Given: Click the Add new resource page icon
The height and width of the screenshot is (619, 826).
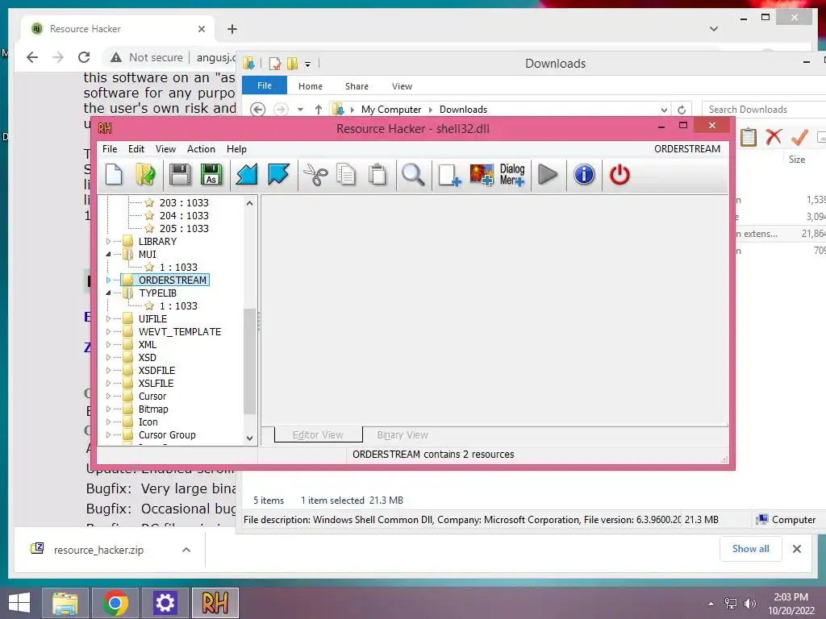Looking at the screenshot, I should [x=449, y=175].
